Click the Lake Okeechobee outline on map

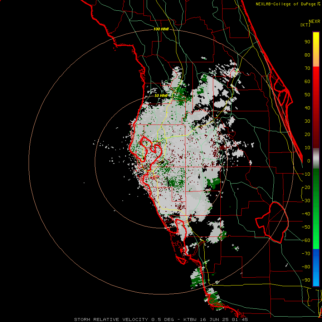272,223
